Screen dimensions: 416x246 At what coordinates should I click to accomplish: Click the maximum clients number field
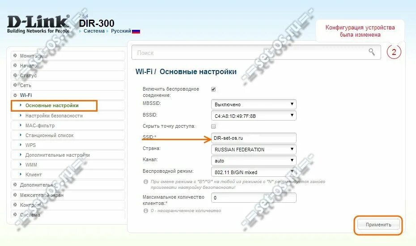[254, 198]
